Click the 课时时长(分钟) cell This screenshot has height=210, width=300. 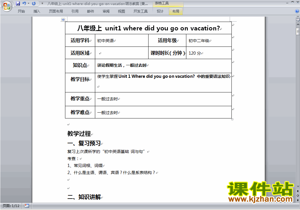167,53
